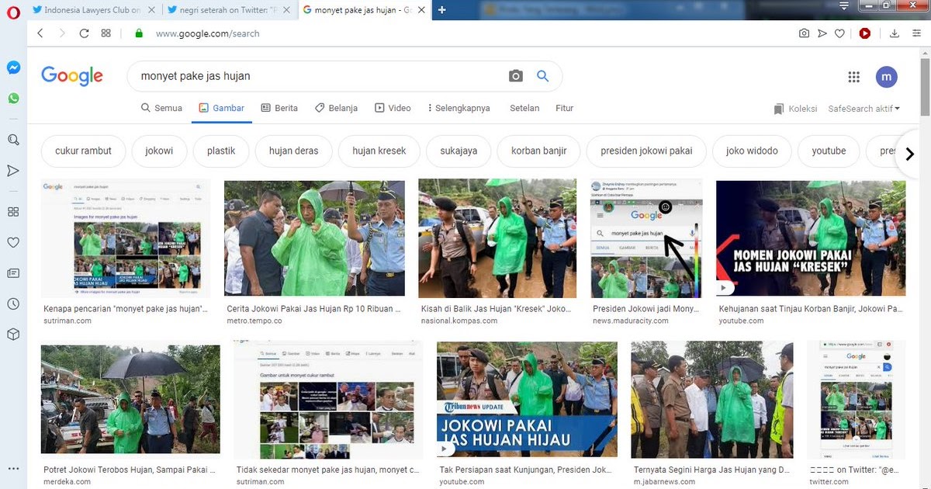Click the 'youtube' suggestion chip
931x489 pixels.
829,151
